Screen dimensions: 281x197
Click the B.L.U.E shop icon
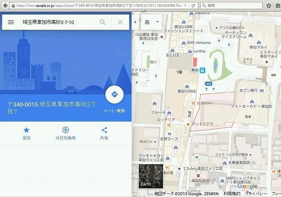pyautogui.click(x=172, y=50)
